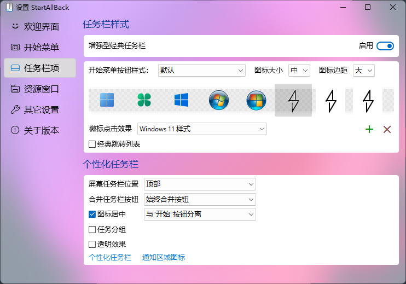Go to the 欢迎界面 sidebar page
The image size is (406, 284).
40,26
